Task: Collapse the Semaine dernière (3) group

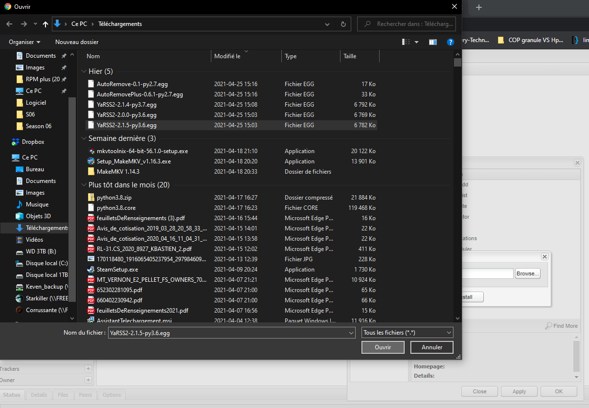Action: [84, 138]
